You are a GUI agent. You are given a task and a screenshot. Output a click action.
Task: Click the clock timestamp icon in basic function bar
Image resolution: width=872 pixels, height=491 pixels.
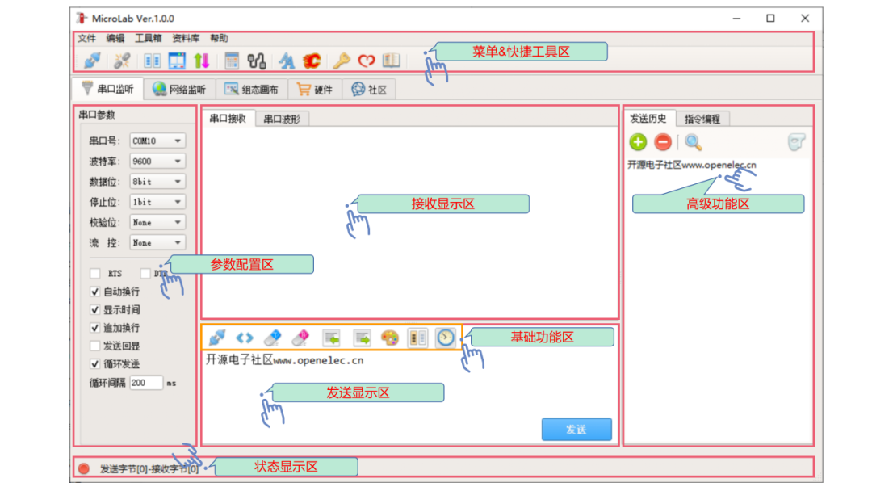tap(445, 338)
